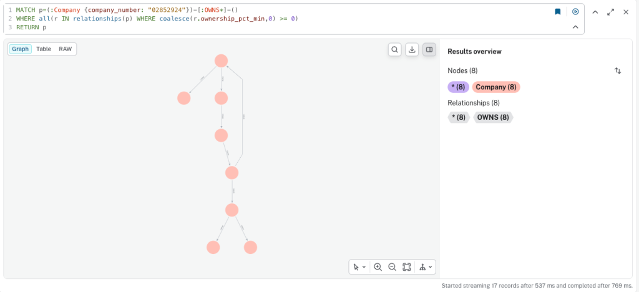Expand result frame to fullscreen
Screen dimensions: 639x292
pyautogui.click(x=610, y=12)
